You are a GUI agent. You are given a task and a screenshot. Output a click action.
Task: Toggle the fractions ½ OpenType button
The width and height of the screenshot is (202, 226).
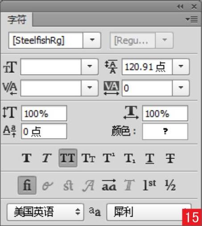pos(170,185)
